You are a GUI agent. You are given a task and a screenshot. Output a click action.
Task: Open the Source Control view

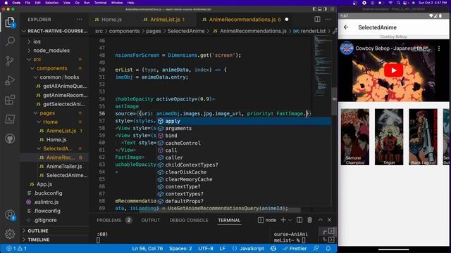point(10,61)
